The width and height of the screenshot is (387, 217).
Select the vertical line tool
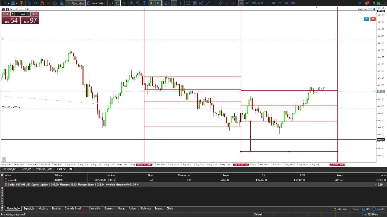pyautogui.click(x=227, y=3)
